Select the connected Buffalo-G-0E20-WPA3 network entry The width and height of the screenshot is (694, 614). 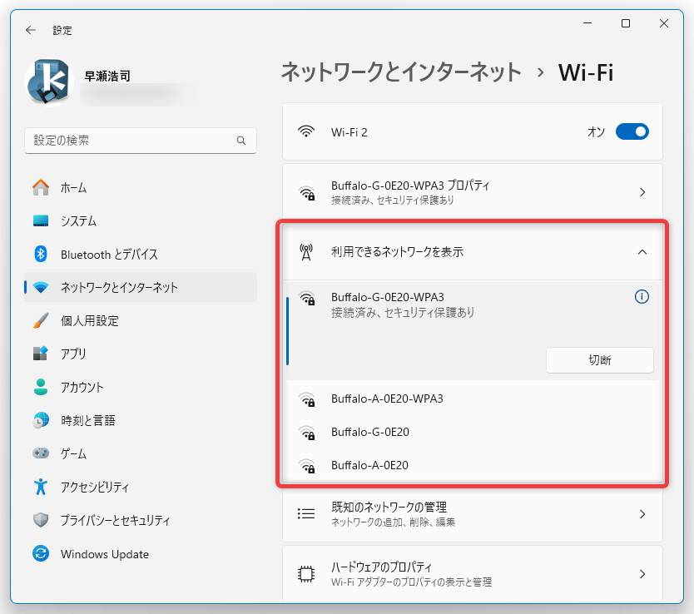[x=473, y=330]
